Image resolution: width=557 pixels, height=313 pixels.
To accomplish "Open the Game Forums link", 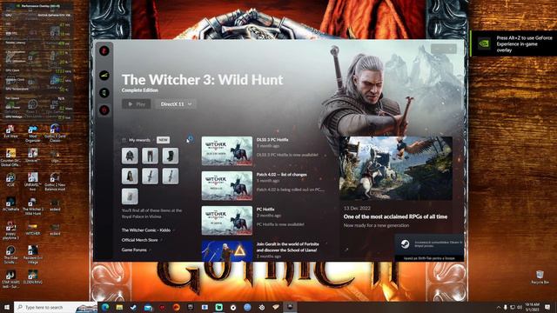I will point(134,250).
